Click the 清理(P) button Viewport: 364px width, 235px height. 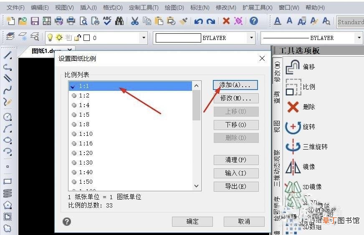click(x=236, y=160)
